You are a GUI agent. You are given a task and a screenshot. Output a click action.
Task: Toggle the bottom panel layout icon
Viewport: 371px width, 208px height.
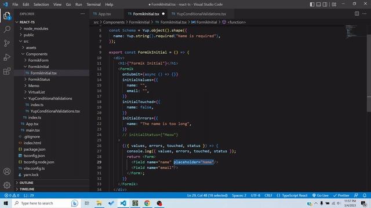coord(318,4)
